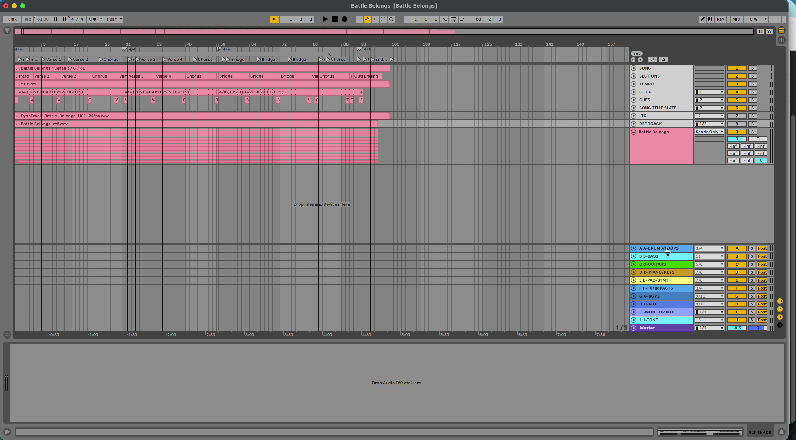The width and height of the screenshot is (796, 440).
Task: Toggle the Punch-In switch icon
Action: pyautogui.click(x=444, y=19)
